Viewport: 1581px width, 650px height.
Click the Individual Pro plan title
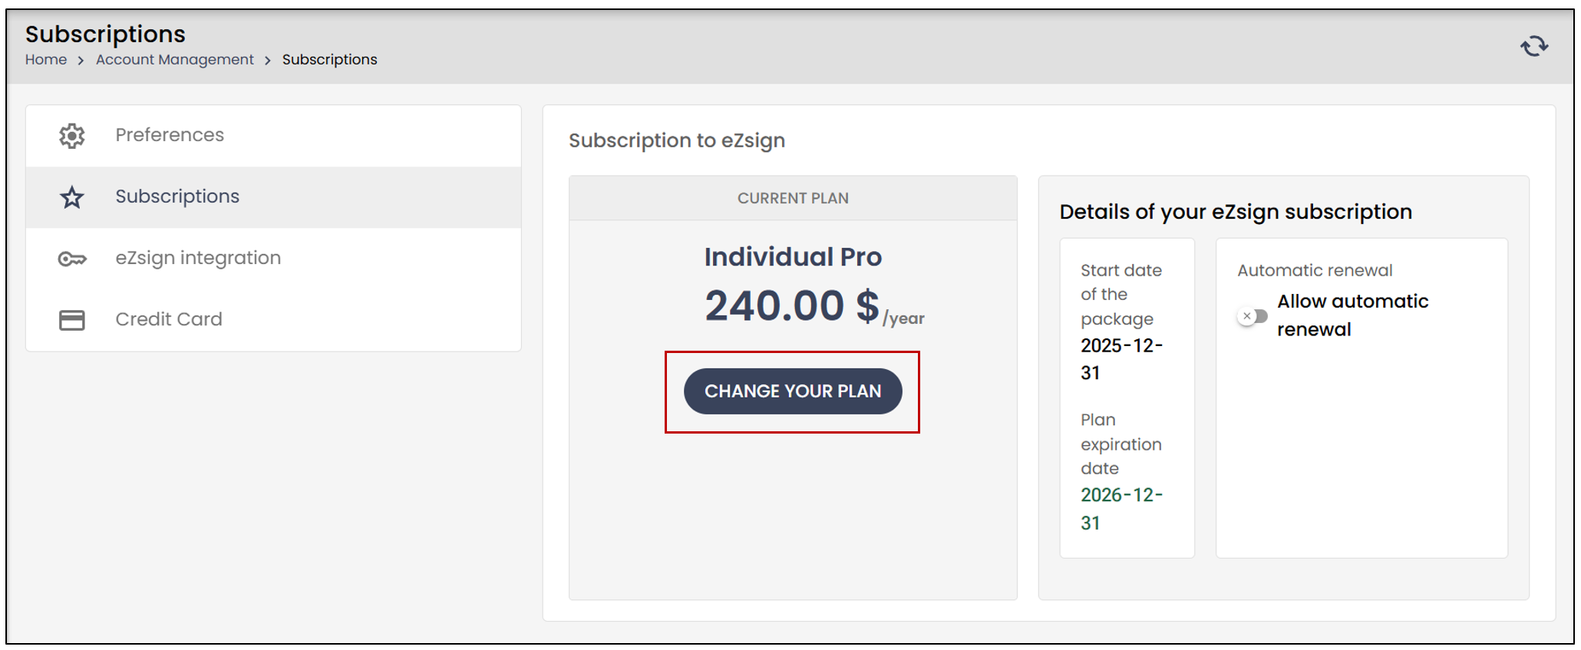[793, 256]
